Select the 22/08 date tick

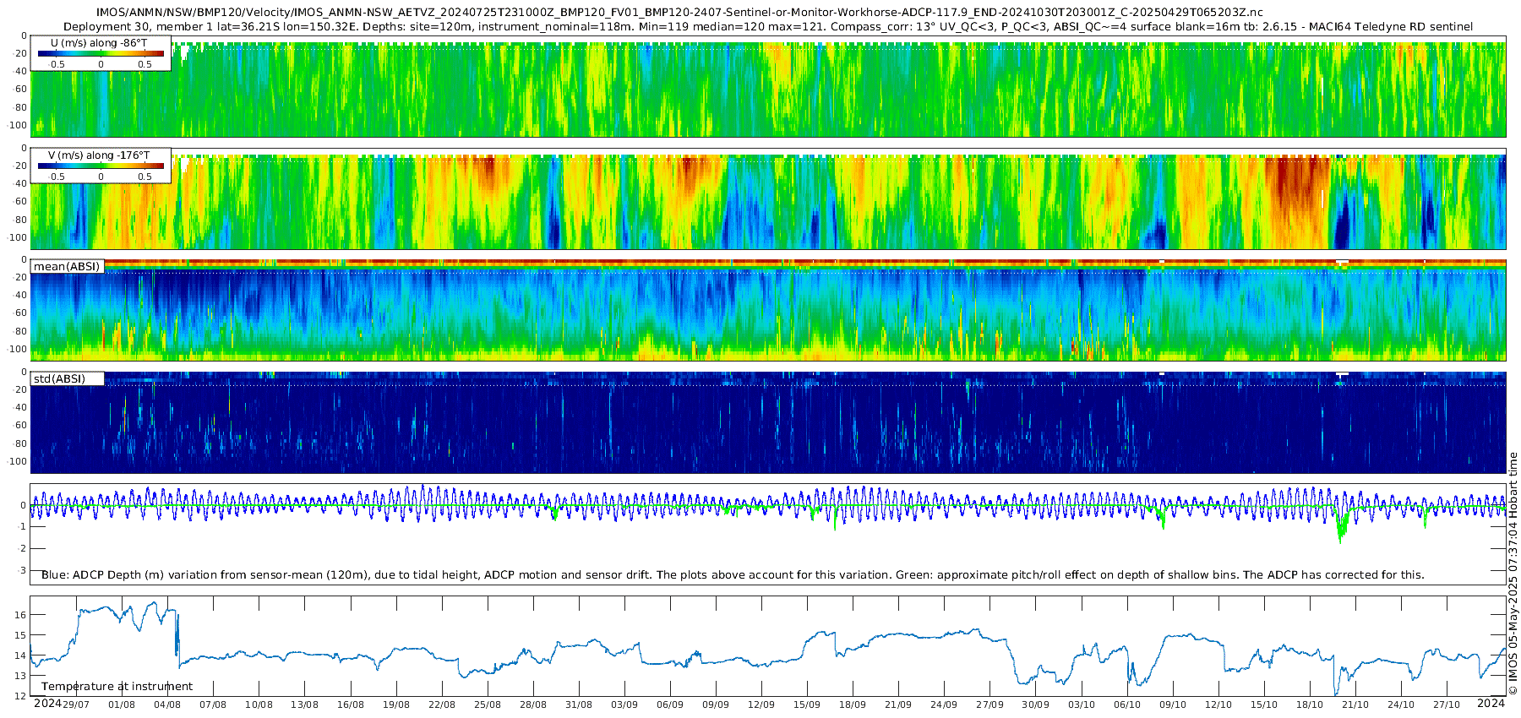point(442,704)
